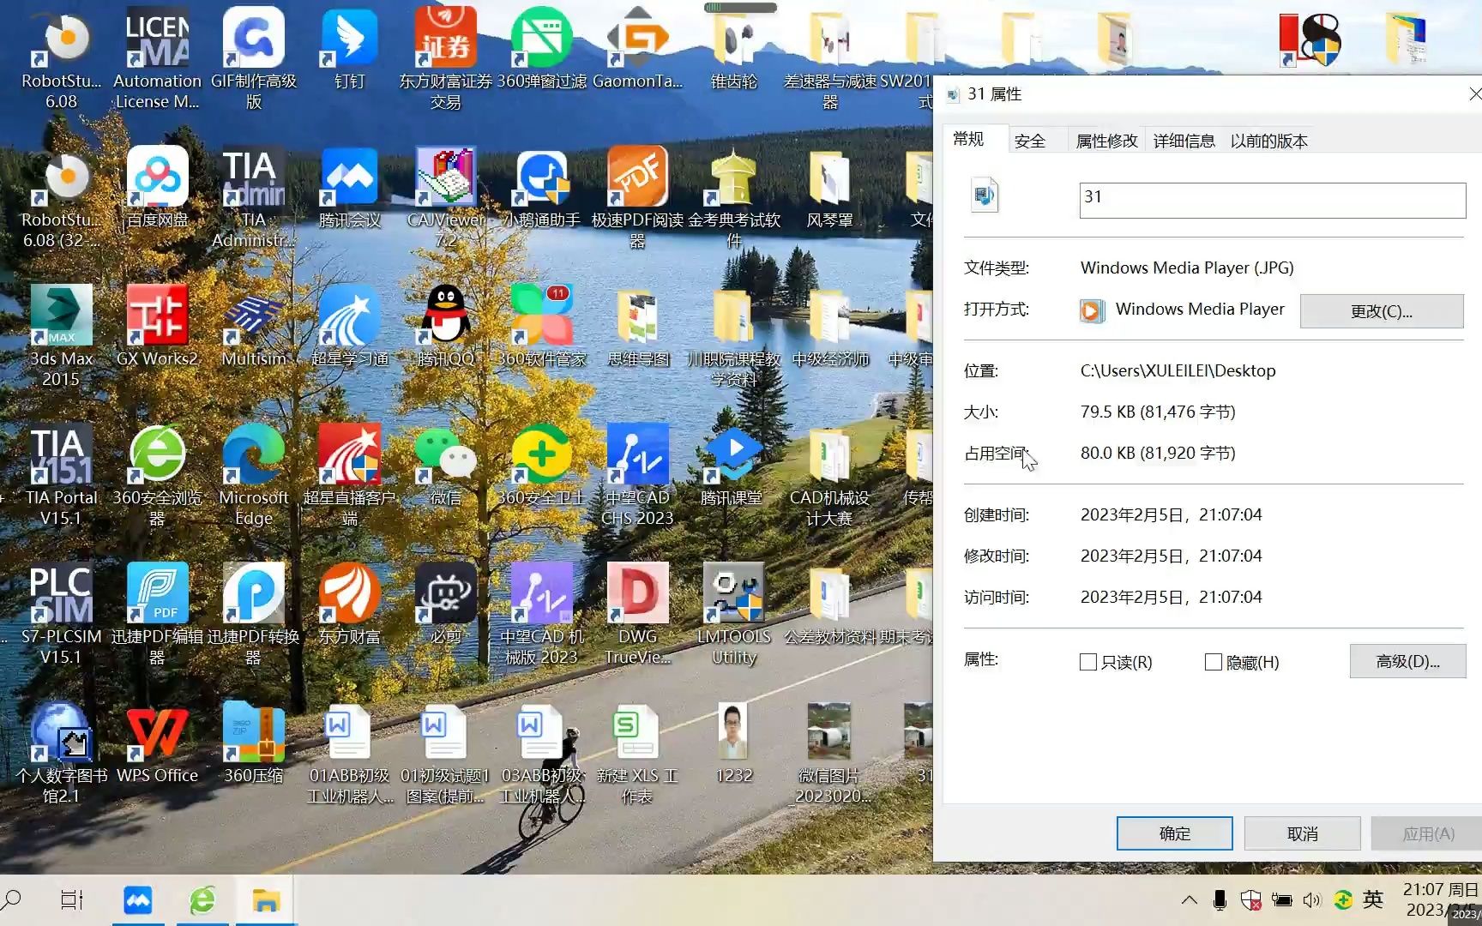
Task: Open 必剪 desktop icon
Action: click(445, 604)
